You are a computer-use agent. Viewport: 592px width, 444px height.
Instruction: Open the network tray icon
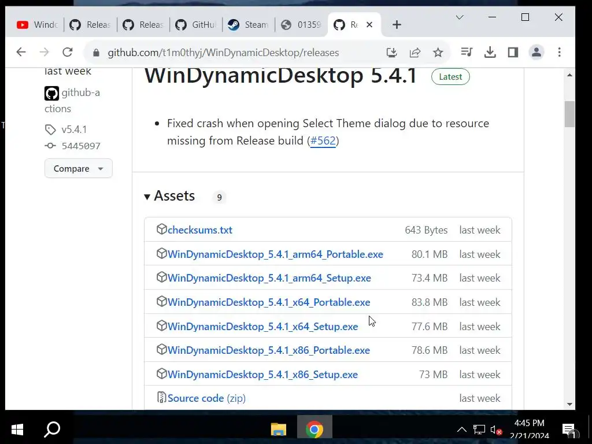(479, 430)
